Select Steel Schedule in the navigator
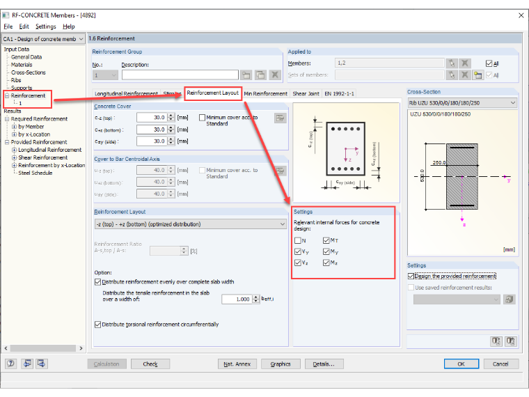Screen dimensions: 529x397 pos(35,173)
